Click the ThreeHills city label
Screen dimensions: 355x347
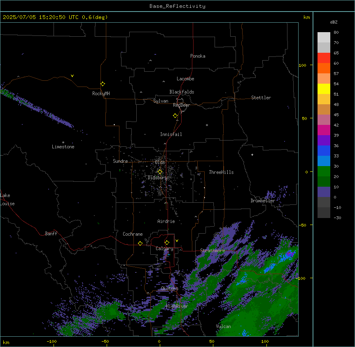click(221, 172)
